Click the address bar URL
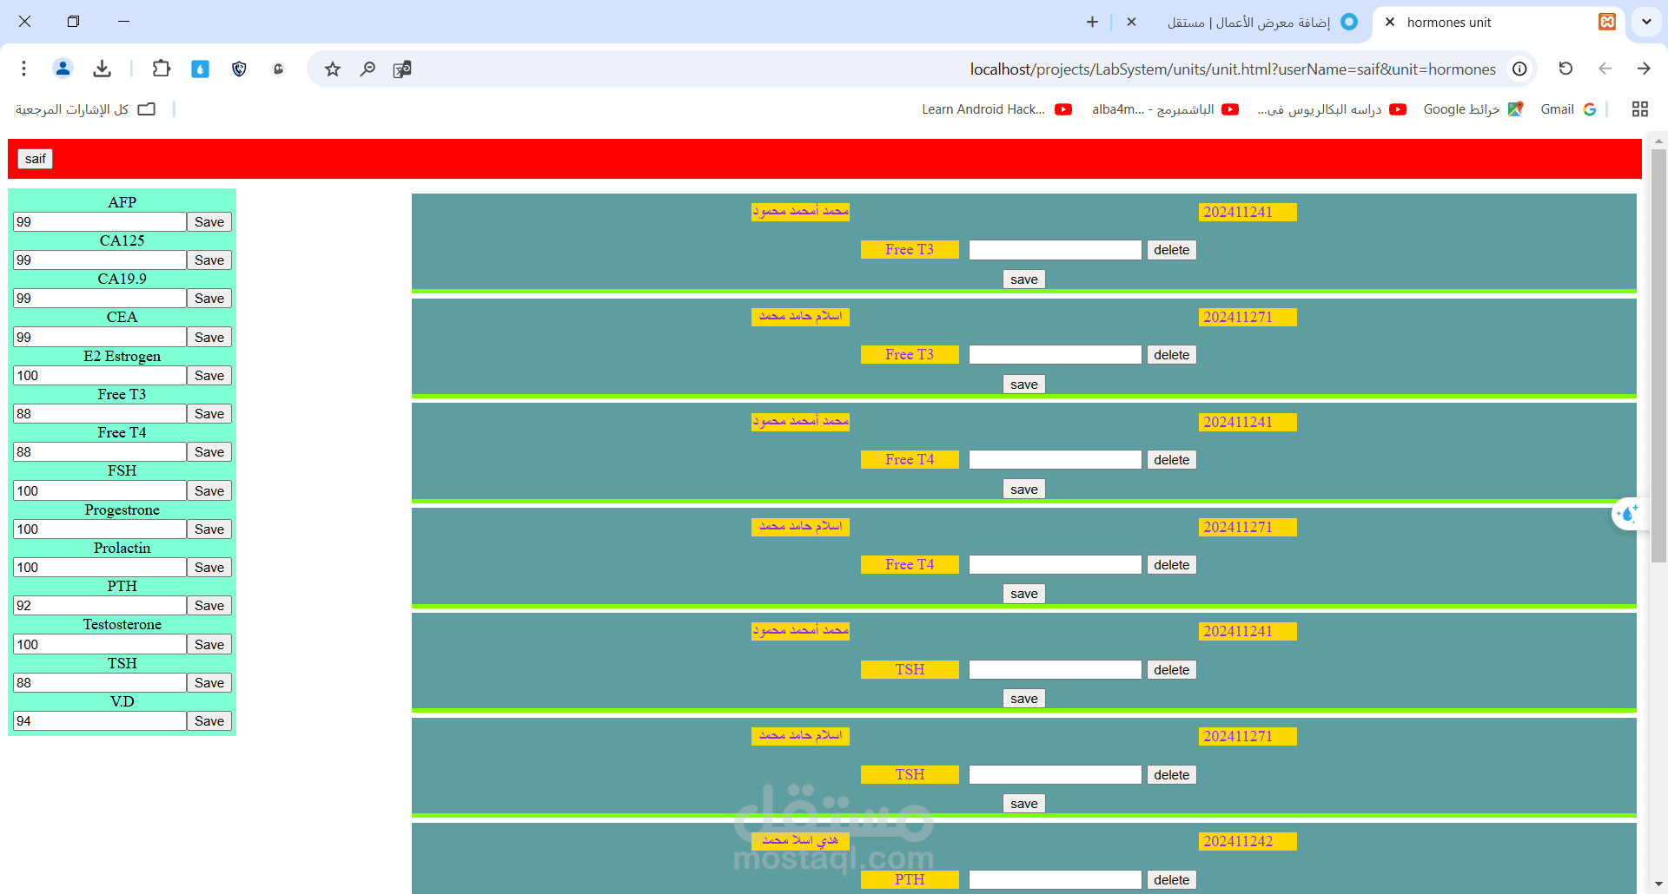 [1233, 69]
